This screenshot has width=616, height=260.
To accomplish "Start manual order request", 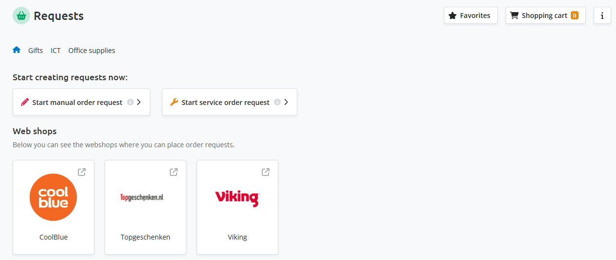I will [x=77, y=103].
